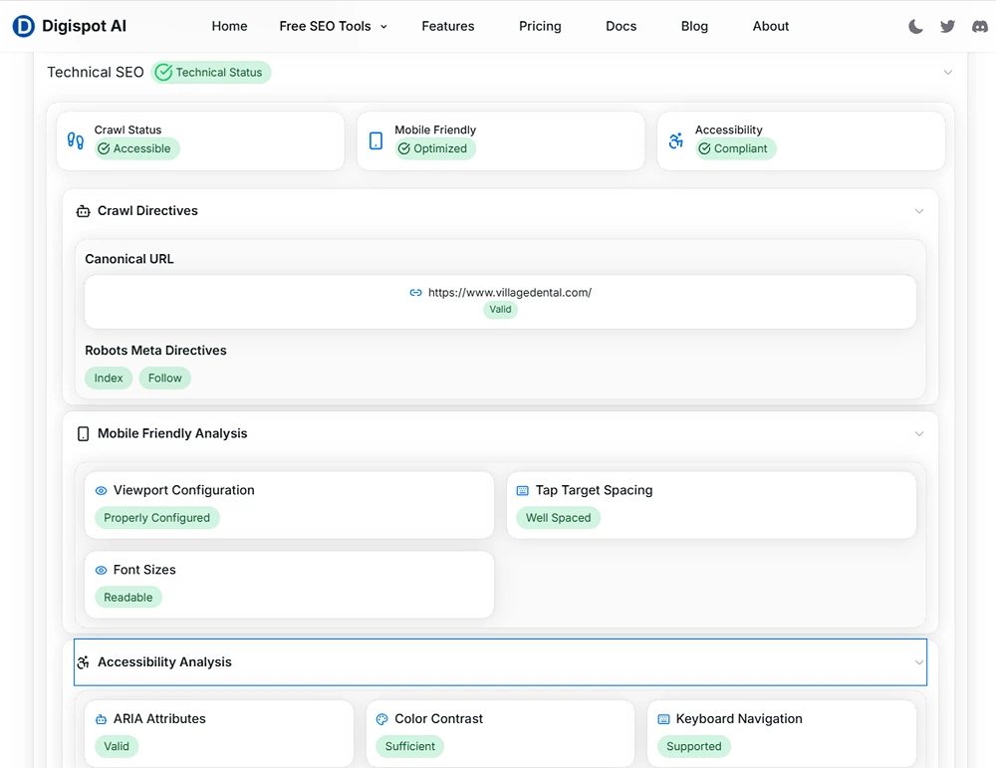996x768 pixels.
Task: Collapse the Crawl Directives section chevron
Action: 919,211
